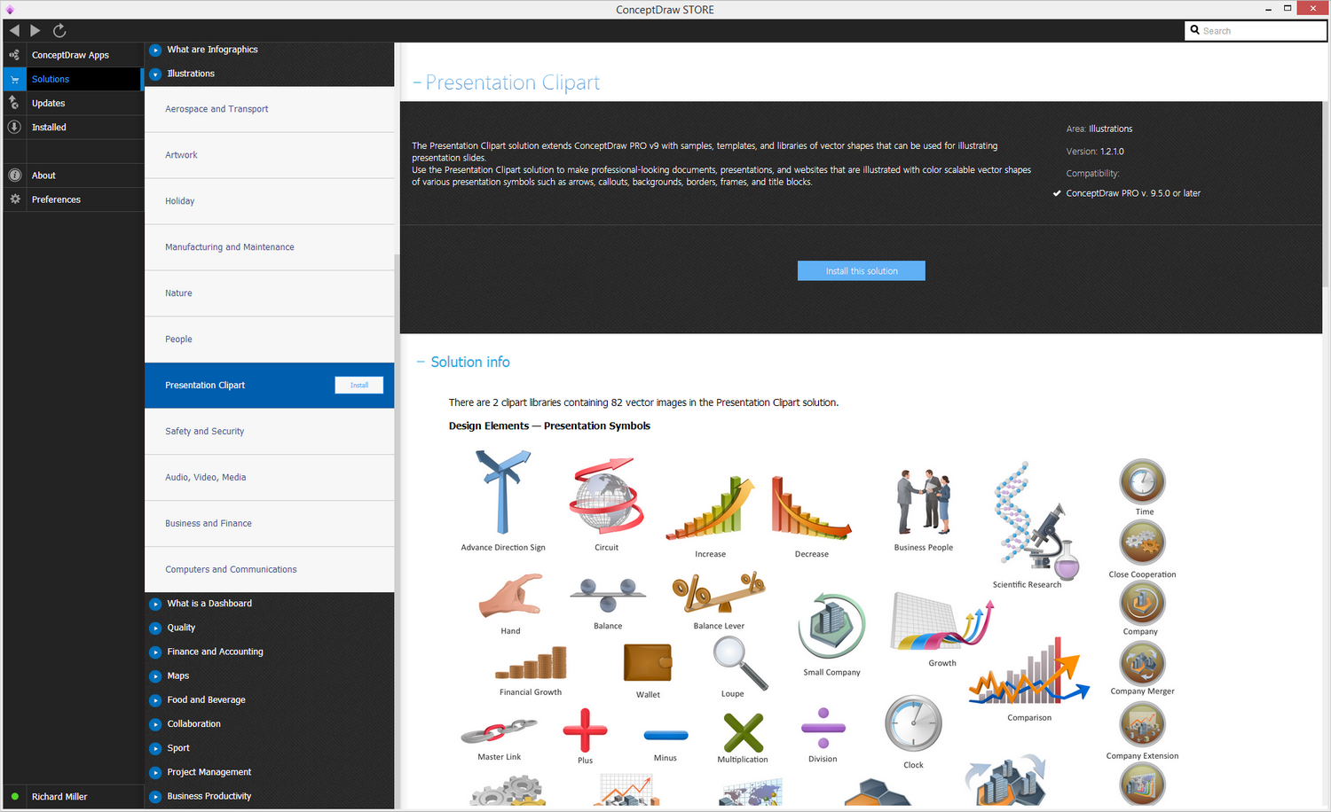Click the refresh icon in the toolbar
Screen dimensions: 1331x812
(59, 30)
